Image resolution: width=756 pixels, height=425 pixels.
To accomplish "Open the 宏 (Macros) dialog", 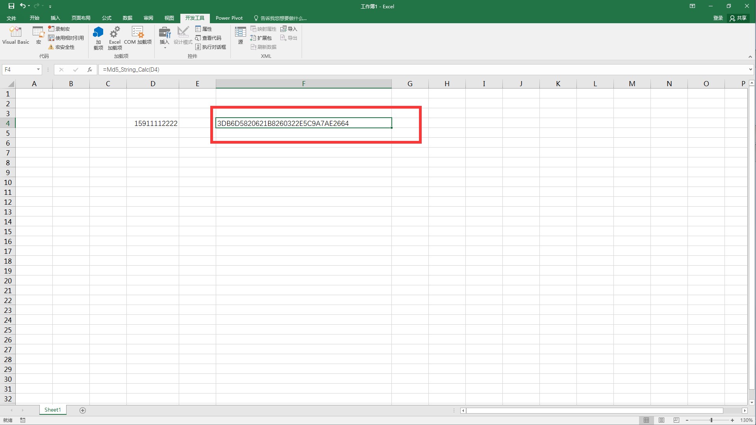I will [x=38, y=35].
